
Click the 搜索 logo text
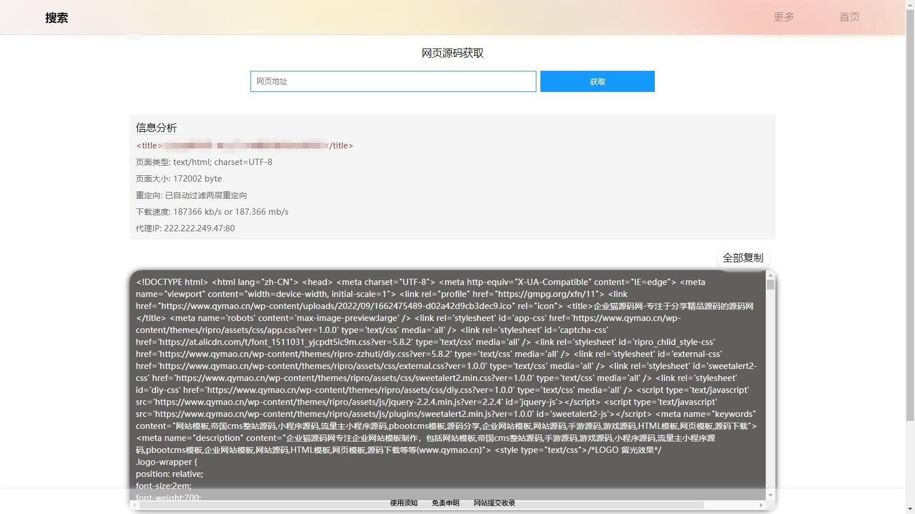pos(57,18)
